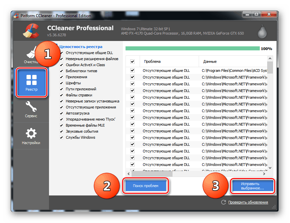
Task: Sort by the Проблема column header
Action: click(x=169, y=61)
